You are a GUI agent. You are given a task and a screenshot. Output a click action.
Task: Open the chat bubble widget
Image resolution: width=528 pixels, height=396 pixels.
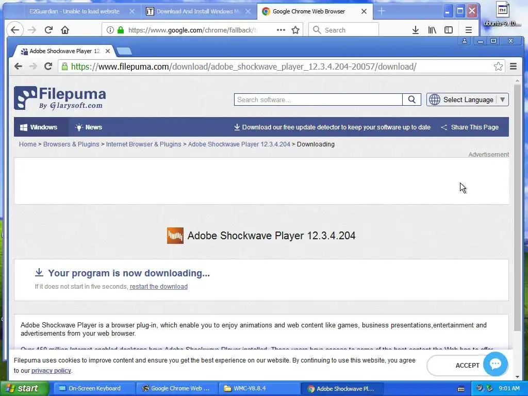click(496, 364)
